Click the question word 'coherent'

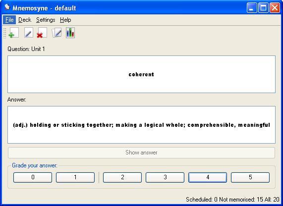coord(141,74)
